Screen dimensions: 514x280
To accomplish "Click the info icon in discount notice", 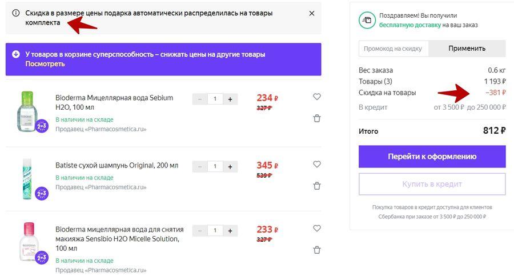I will (16, 13).
